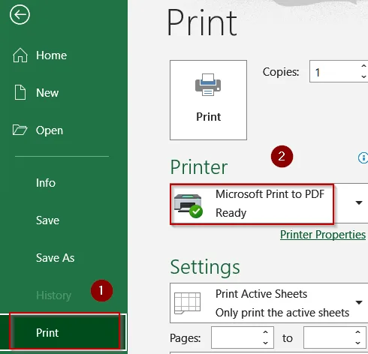Increase copies with the up arrow
Screen dimensions: 368x354
coord(363,66)
